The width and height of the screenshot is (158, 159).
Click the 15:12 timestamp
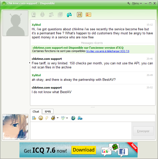150,25
